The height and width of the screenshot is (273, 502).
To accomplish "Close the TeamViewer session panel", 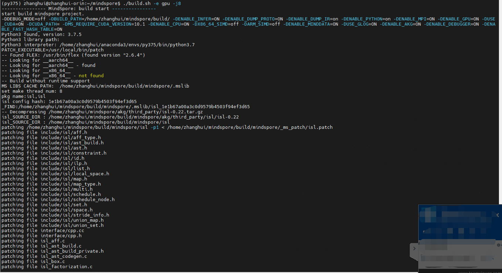I will point(498,215).
